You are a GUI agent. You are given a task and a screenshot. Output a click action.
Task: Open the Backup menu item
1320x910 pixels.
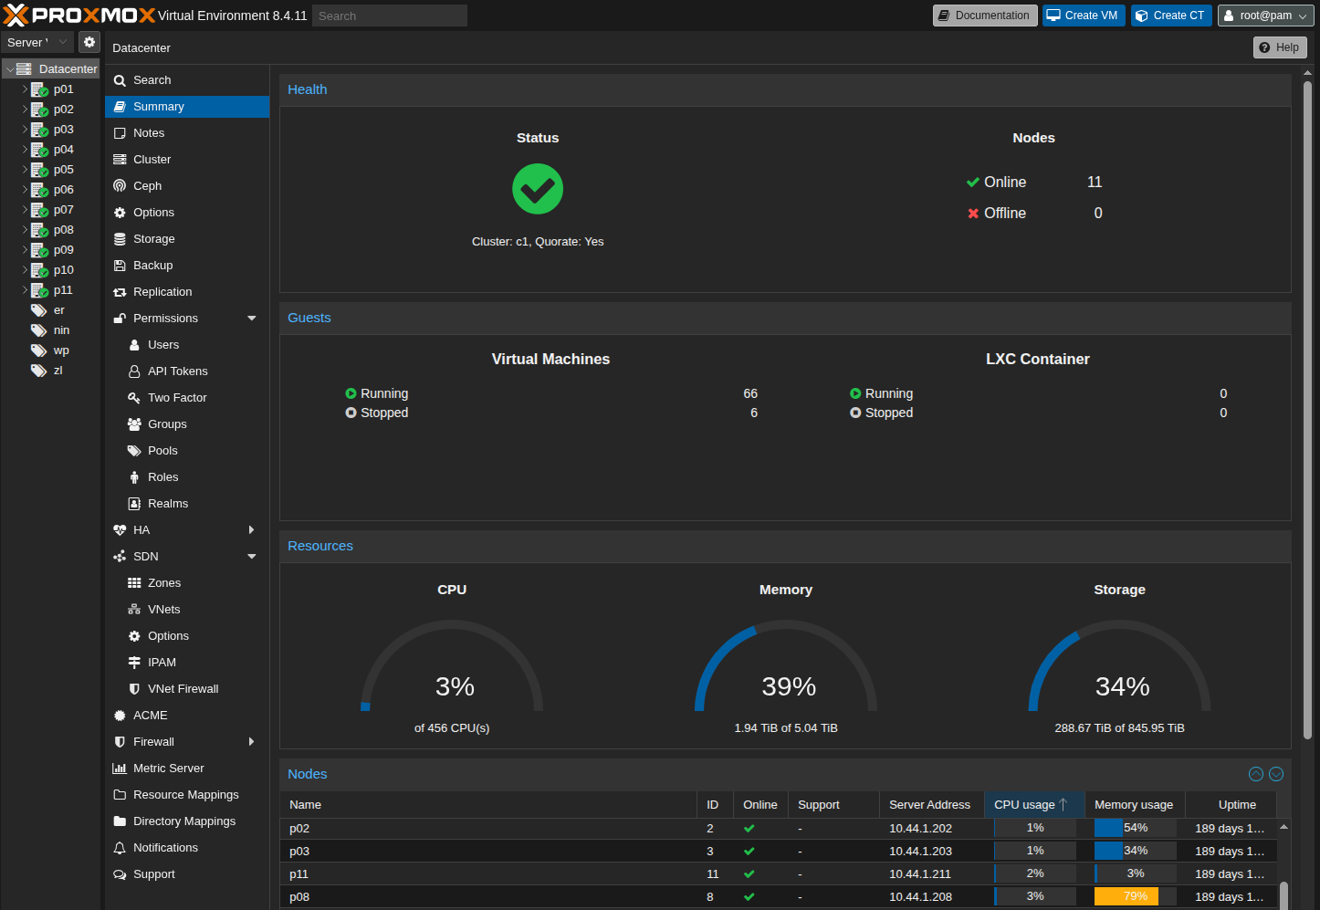(x=152, y=266)
